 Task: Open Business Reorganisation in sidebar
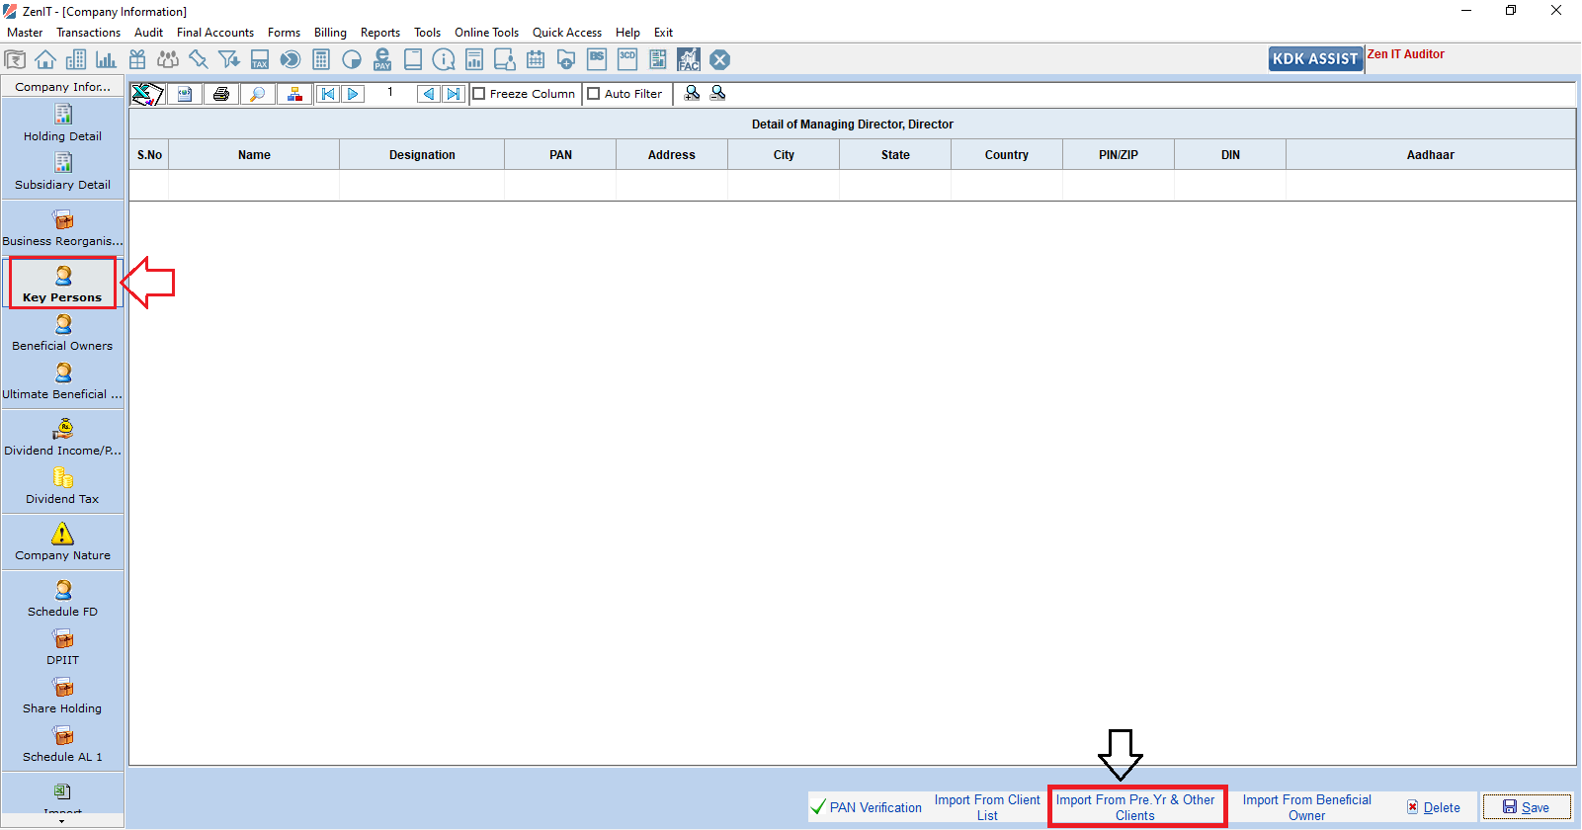tap(62, 228)
